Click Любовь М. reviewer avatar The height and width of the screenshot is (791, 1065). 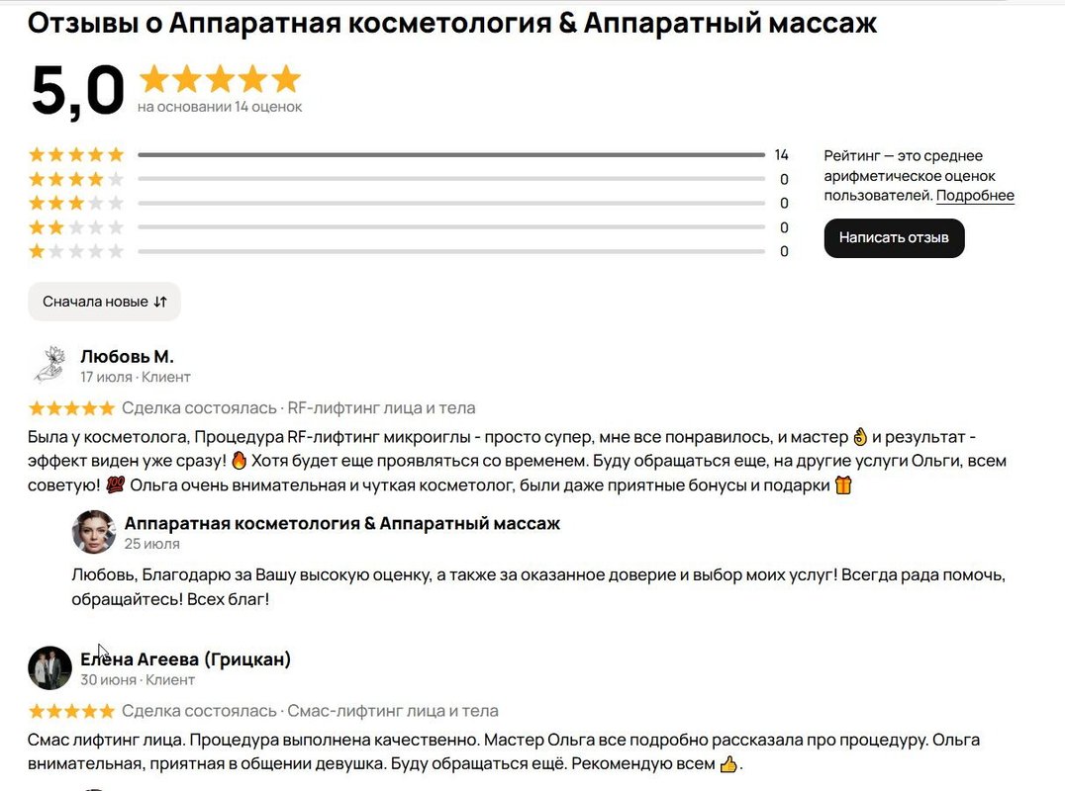pyautogui.click(x=49, y=365)
